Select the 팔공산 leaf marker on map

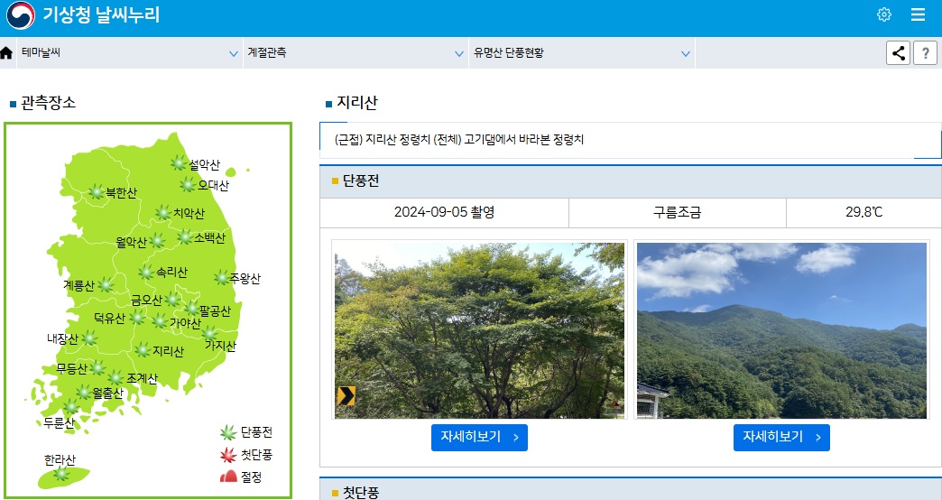pyautogui.click(x=191, y=309)
